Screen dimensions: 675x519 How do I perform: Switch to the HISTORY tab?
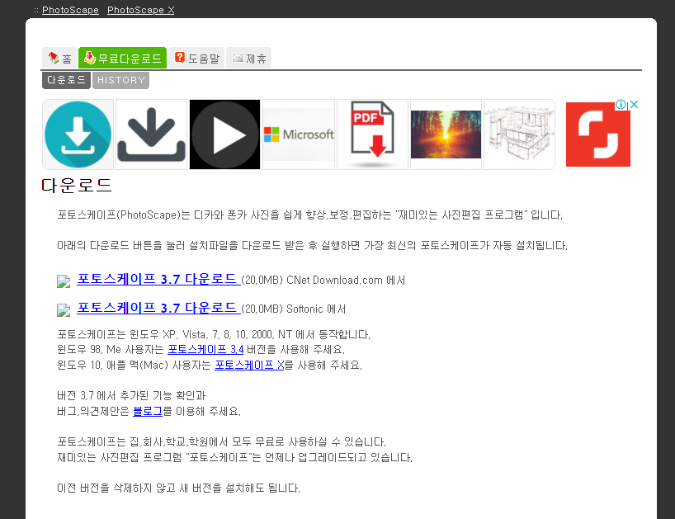[120, 80]
